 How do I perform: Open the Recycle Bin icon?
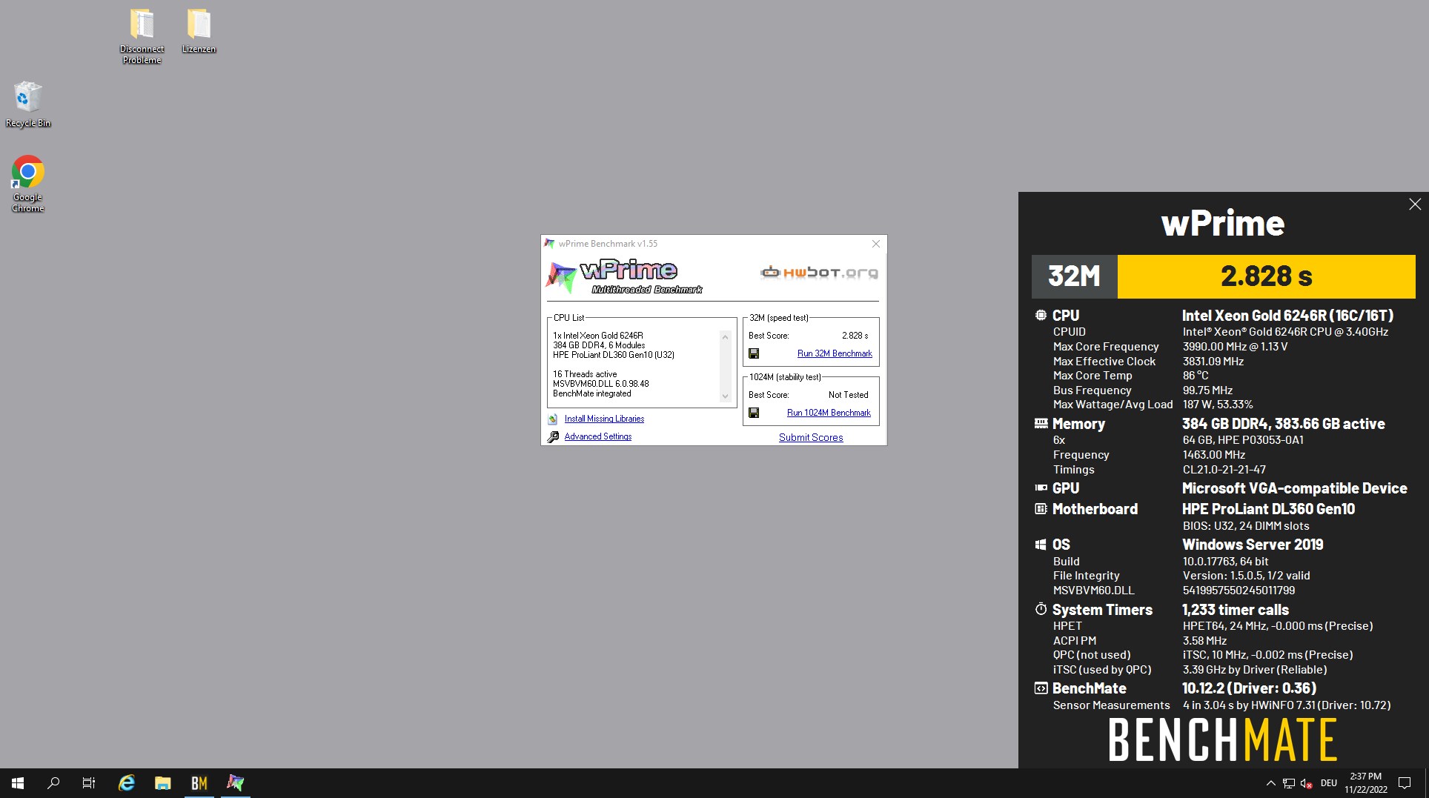(28, 104)
